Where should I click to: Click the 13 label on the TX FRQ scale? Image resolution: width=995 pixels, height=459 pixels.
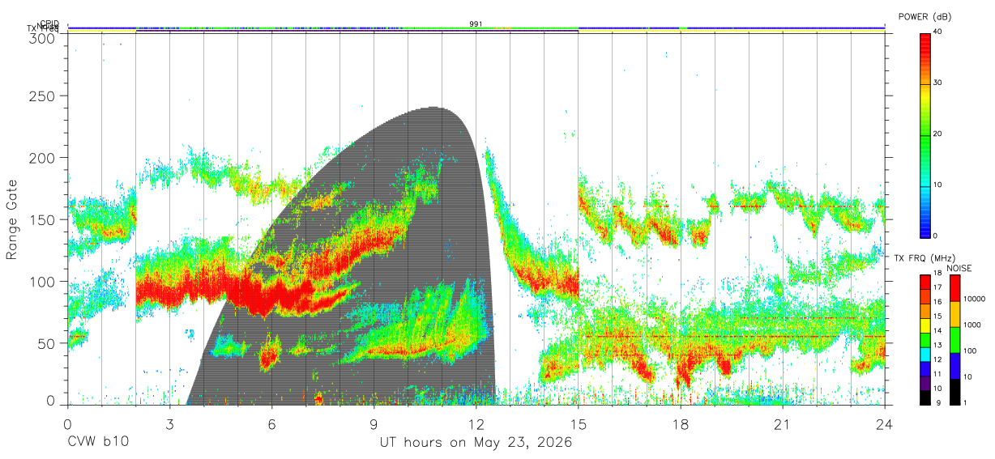point(936,346)
